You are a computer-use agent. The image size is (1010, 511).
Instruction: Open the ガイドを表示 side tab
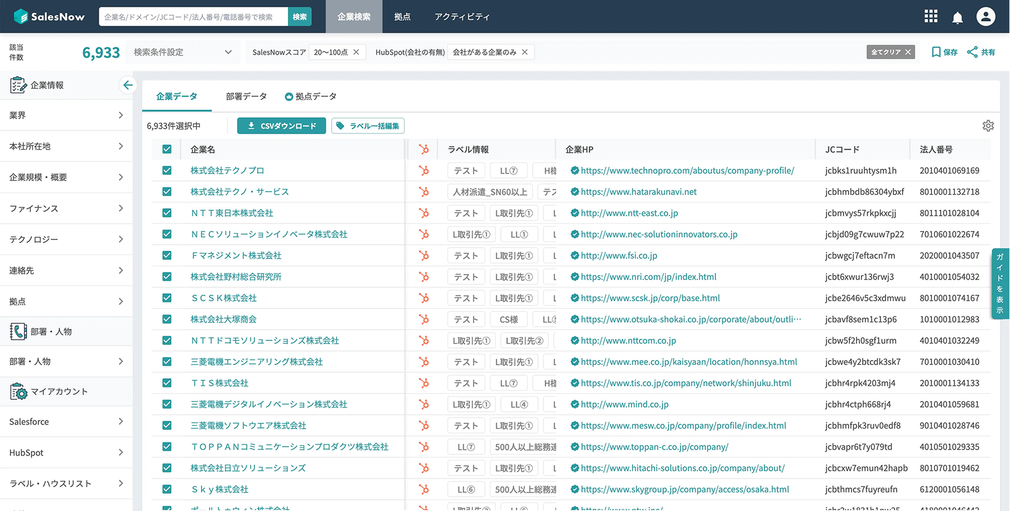[1000, 284]
